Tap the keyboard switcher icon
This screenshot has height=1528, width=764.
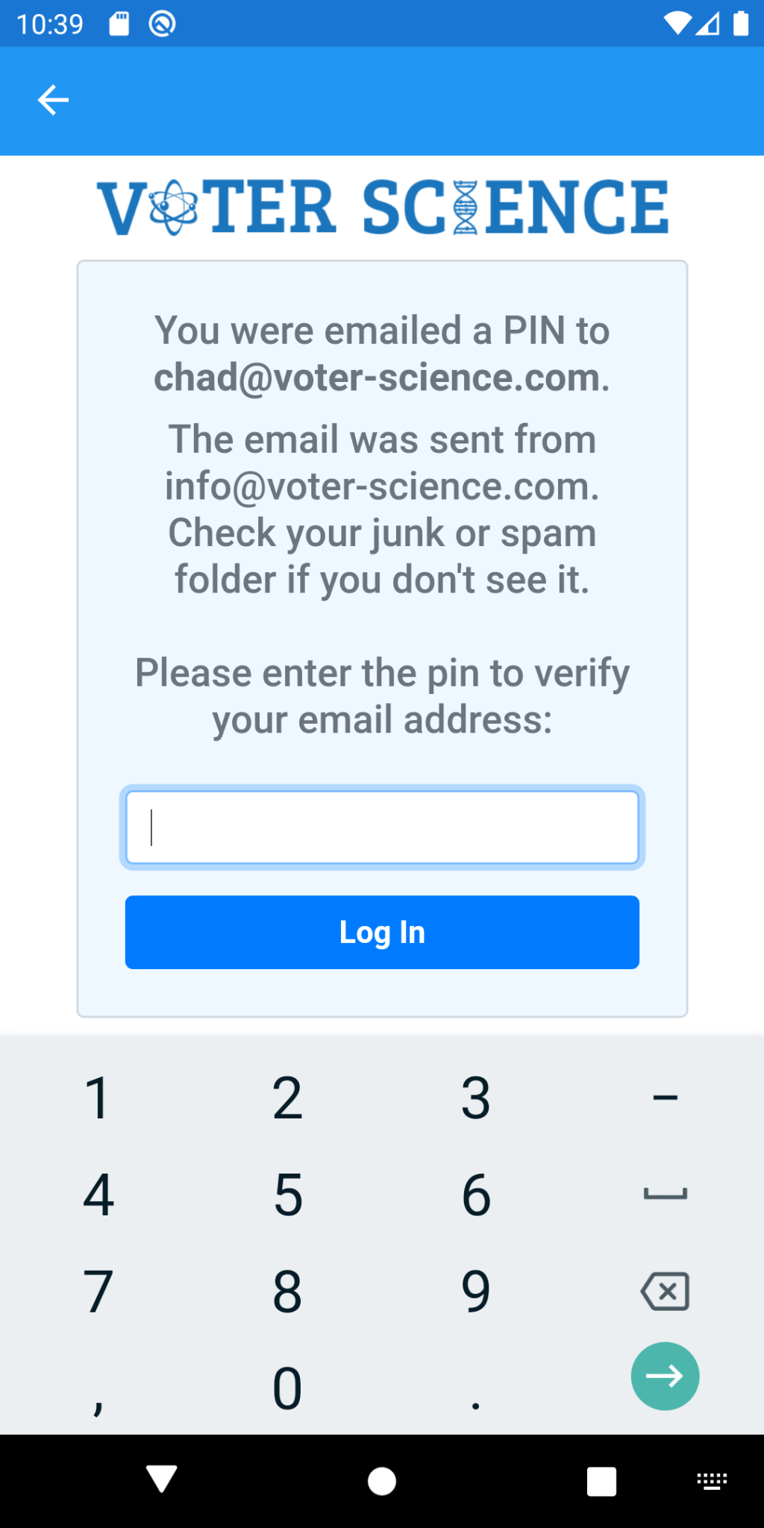click(712, 1481)
